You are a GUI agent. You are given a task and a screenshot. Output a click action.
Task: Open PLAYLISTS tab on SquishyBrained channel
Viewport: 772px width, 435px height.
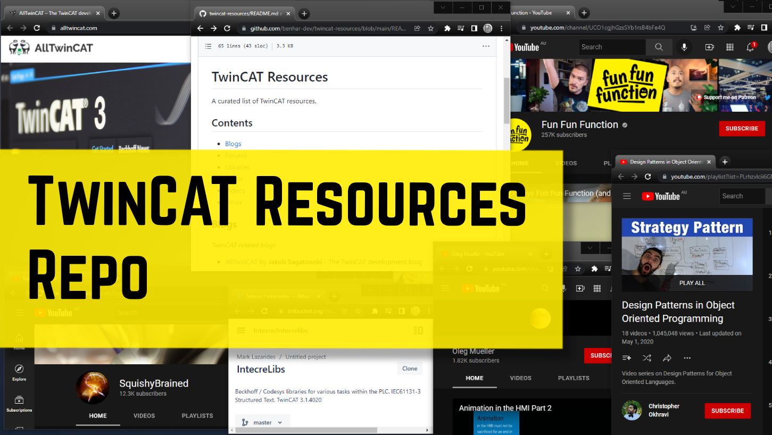click(197, 416)
